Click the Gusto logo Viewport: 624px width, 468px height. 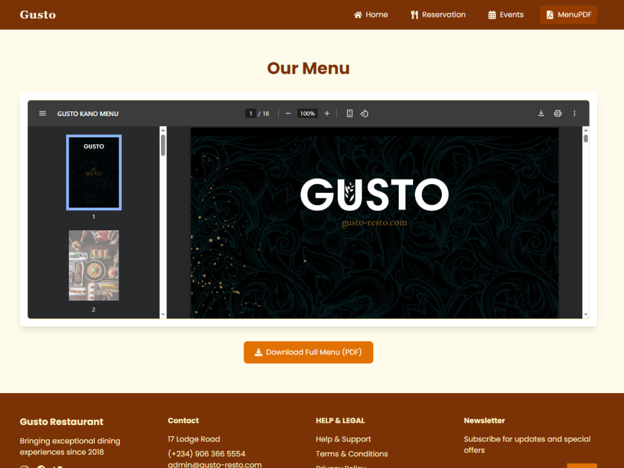pyautogui.click(x=38, y=15)
